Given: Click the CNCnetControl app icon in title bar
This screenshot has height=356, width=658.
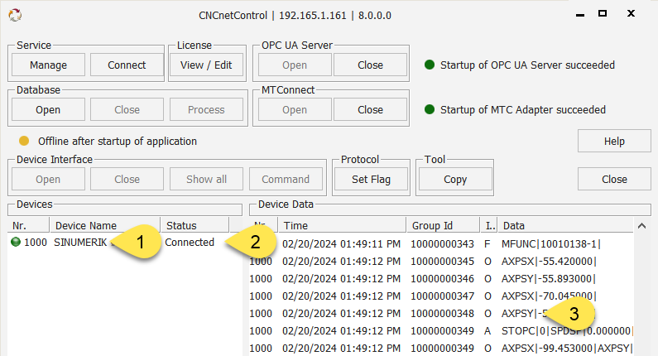Looking at the screenshot, I should click(x=15, y=15).
